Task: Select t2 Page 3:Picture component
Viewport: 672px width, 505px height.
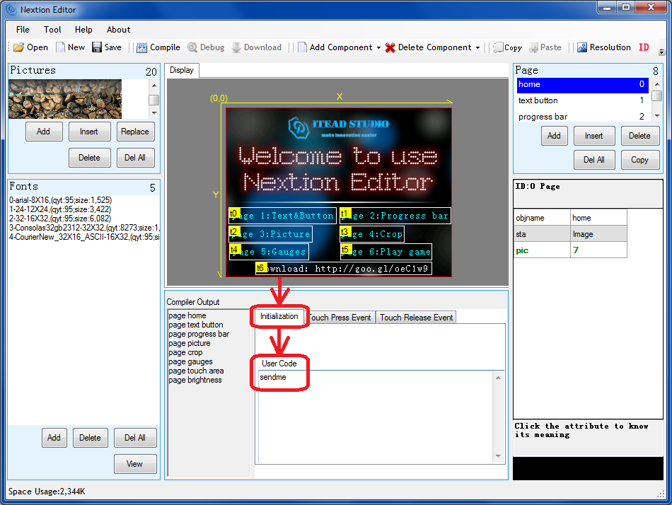Action: click(270, 234)
